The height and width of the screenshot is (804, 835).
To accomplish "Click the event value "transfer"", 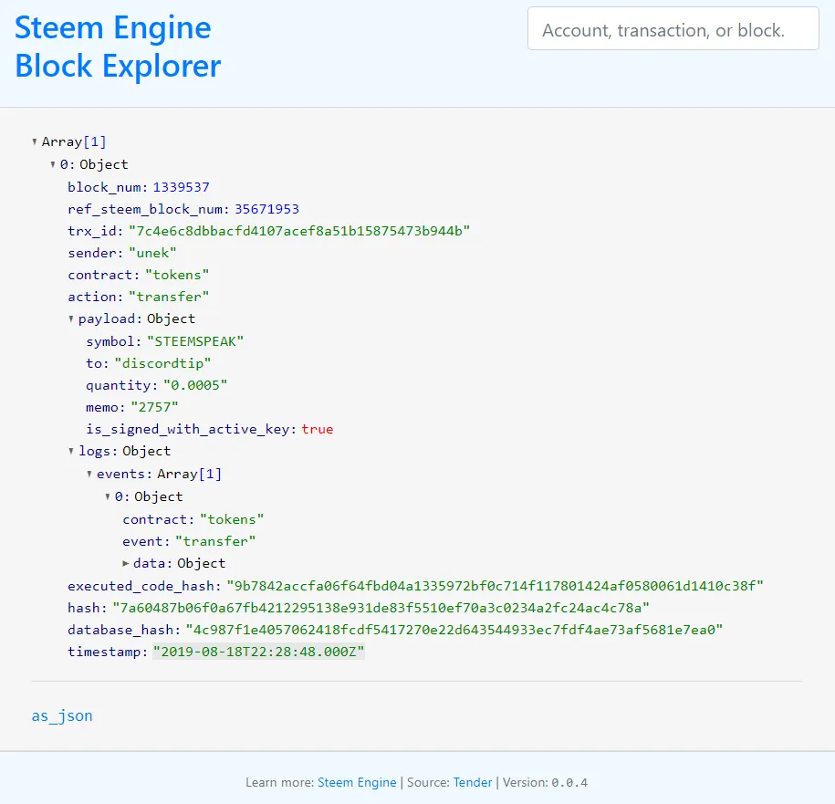I will click(215, 541).
